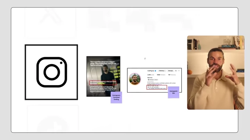Click the Following button in bio screenshot
The width and height of the screenshot is (250, 140).
pyautogui.click(x=162, y=71)
